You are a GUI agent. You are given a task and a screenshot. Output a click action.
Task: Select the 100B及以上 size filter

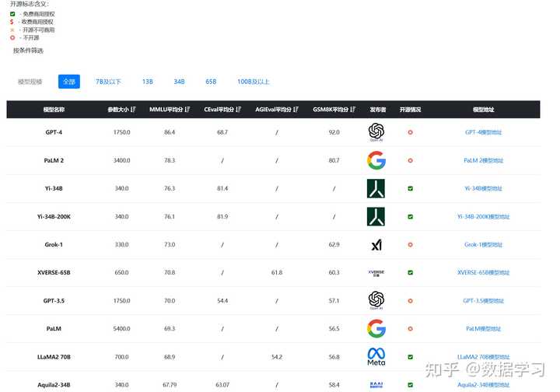pos(254,82)
